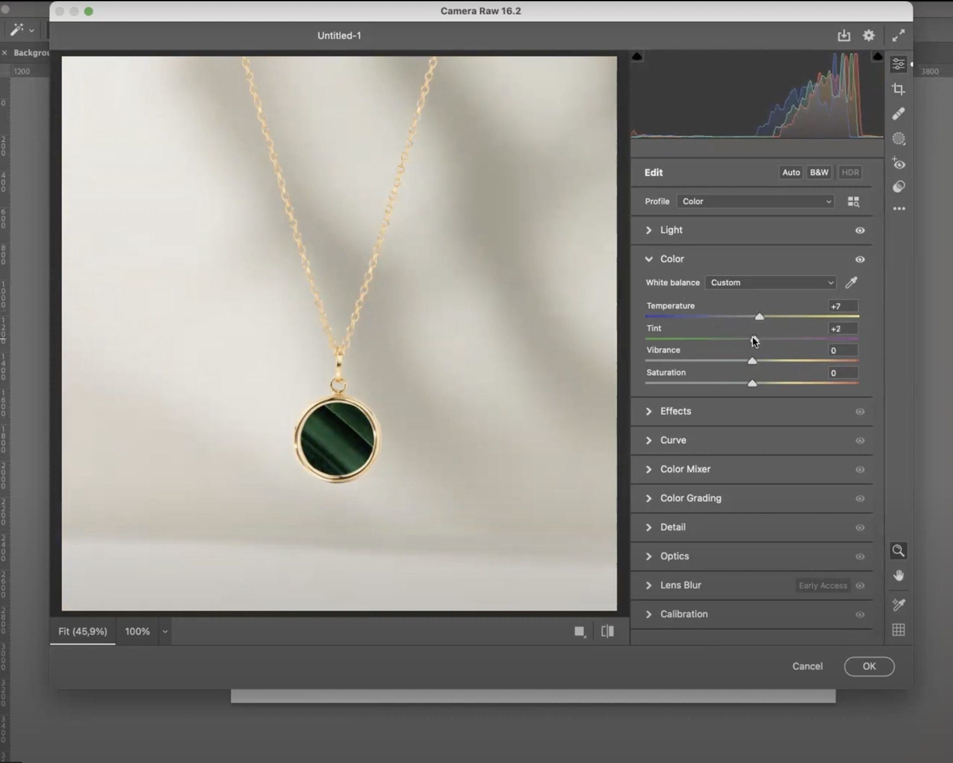Click the Saturation slider handle
Screen dimensions: 953x763
click(752, 383)
